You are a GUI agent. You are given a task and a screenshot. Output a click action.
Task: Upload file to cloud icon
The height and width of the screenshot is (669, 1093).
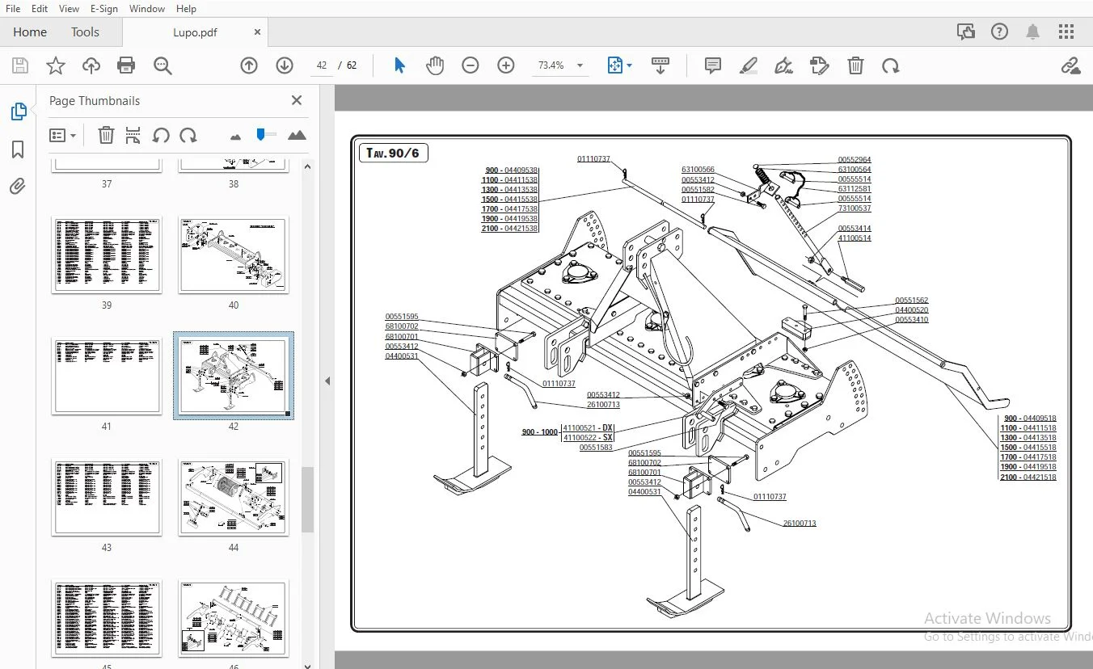(91, 65)
